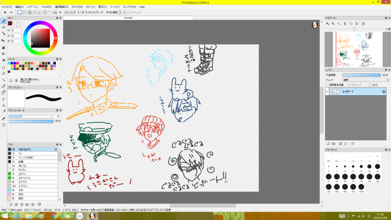This screenshot has height=220, width=391.
Task: Toggle the ロック checkbox in the Layer panel
Action: pyautogui.click(x=370, y=85)
